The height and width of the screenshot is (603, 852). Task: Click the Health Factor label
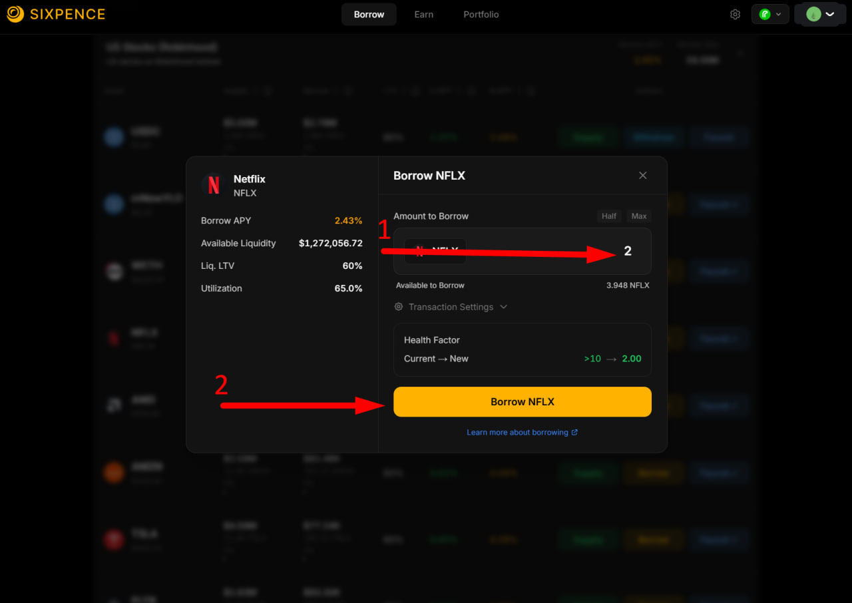click(x=432, y=339)
